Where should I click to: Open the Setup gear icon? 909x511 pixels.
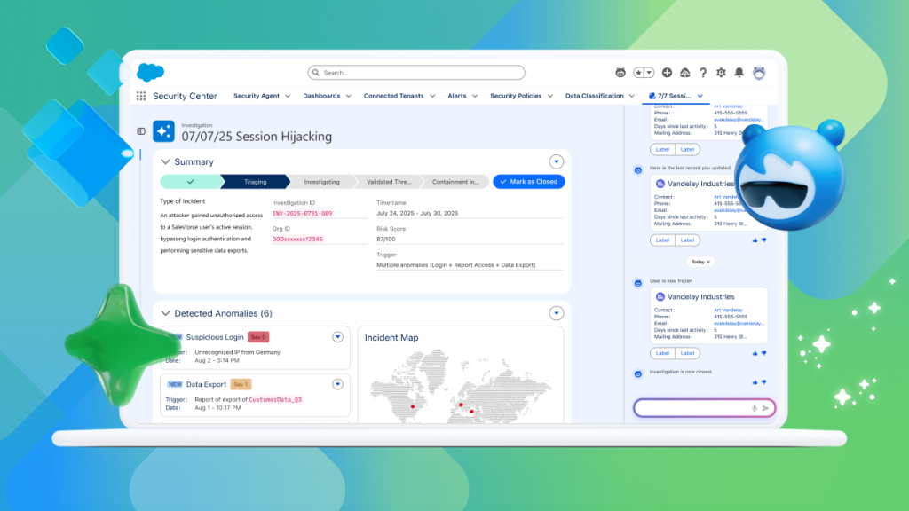[721, 73]
